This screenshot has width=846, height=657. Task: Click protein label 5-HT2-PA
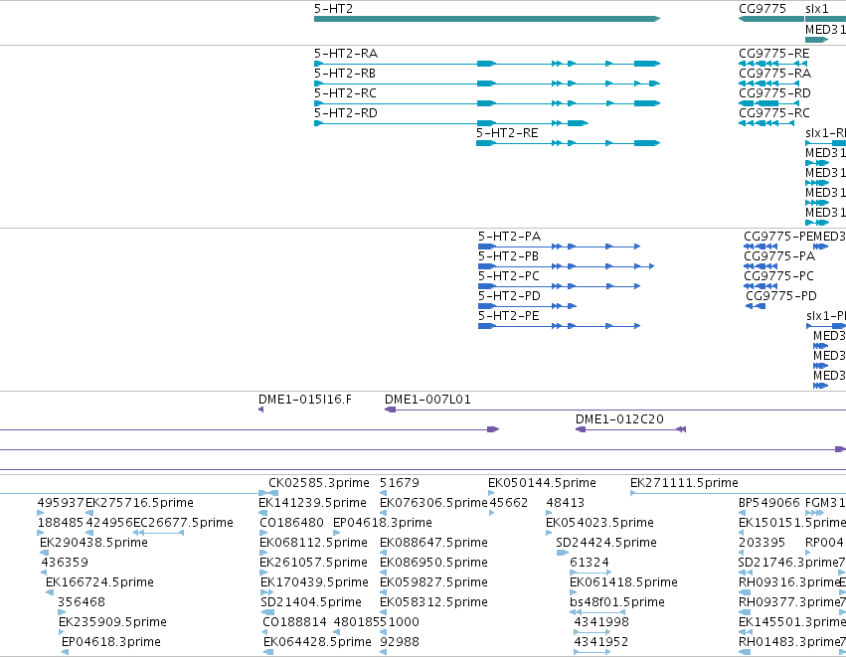tap(509, 237)
